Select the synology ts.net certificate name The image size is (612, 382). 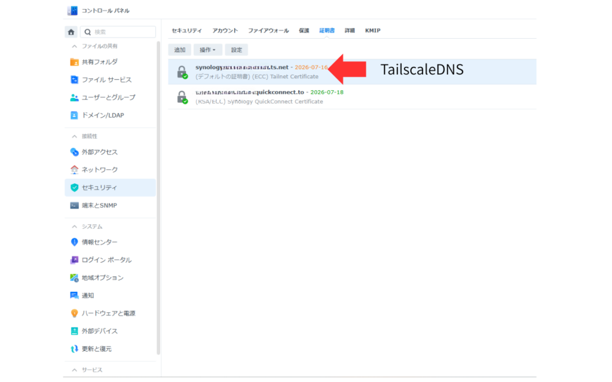[242, 67]
